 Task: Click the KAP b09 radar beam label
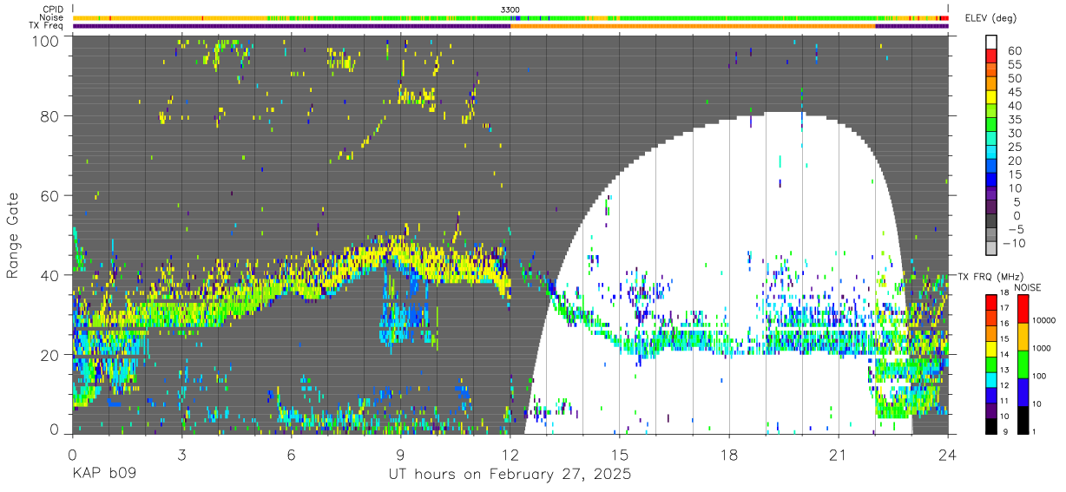[103, 475]
